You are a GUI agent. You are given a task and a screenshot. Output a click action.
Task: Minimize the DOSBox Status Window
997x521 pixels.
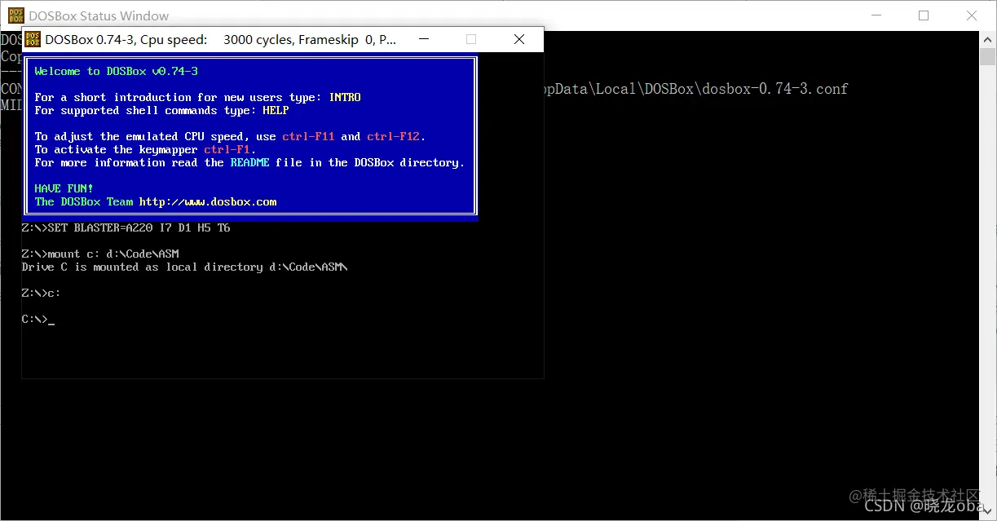pos(876,15)
